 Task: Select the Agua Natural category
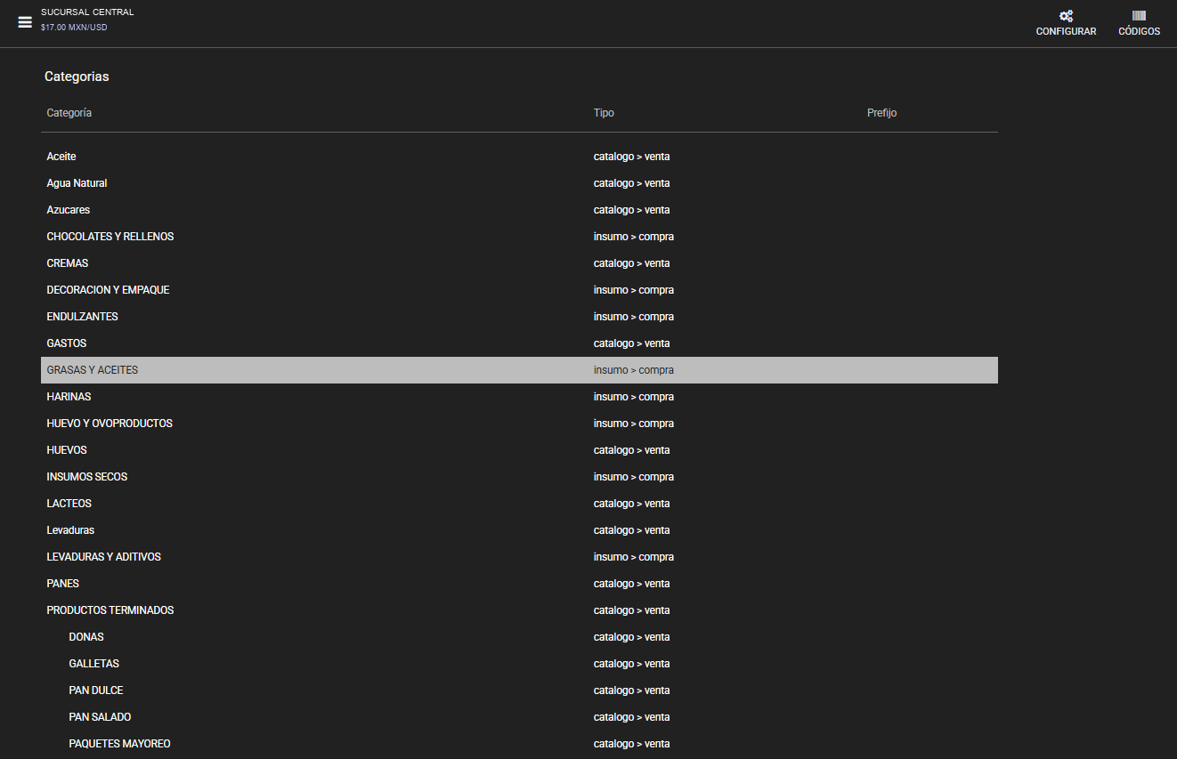pyautogui.click(x=519, y=183)
